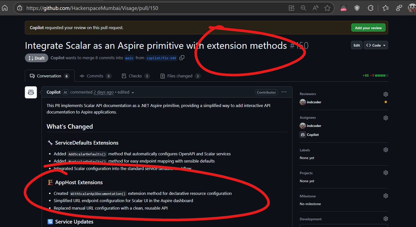416x227 pixels.
Task: Open the browser profile avatar
Action: (411, 8)
